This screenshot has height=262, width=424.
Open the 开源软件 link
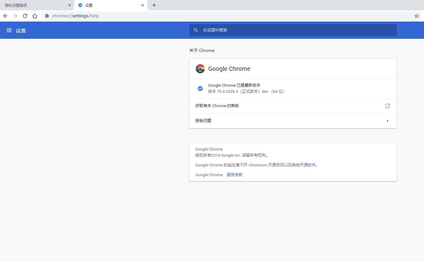point(308,165)
